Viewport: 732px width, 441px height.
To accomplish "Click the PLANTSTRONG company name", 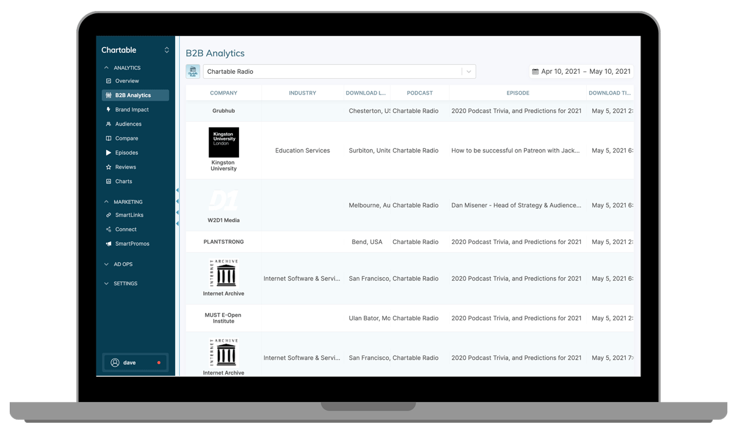I will (224, 242).
